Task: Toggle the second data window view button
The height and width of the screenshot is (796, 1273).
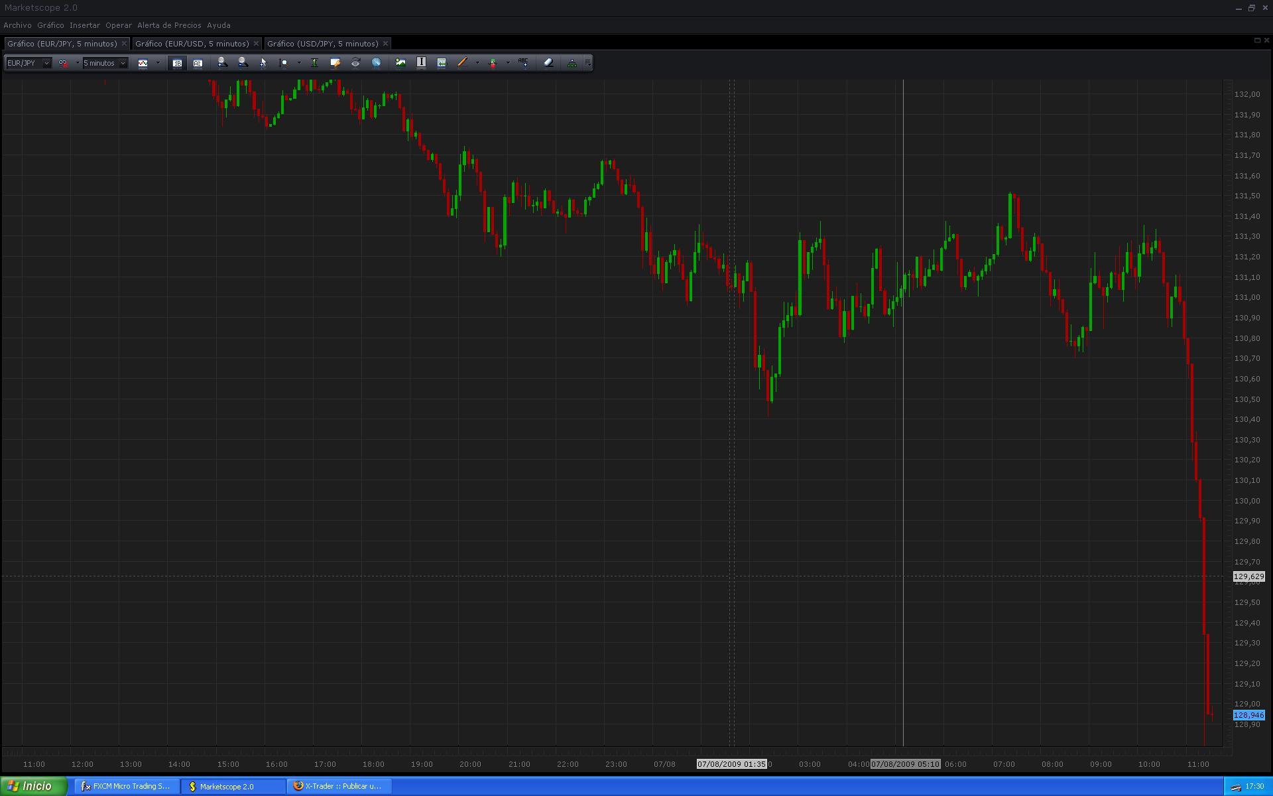Action: tap(198, 63)
